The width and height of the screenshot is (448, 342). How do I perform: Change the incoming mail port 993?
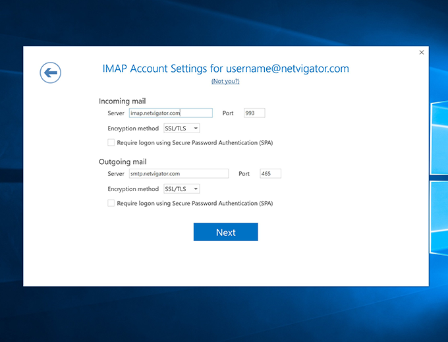(254, 113)
